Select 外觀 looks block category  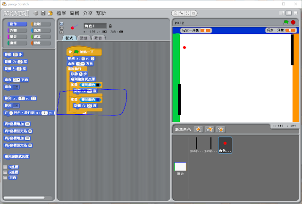17,30
